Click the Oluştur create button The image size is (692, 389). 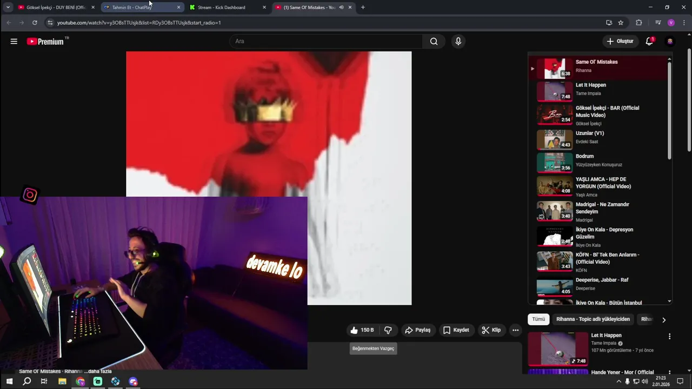coord(620,41)
